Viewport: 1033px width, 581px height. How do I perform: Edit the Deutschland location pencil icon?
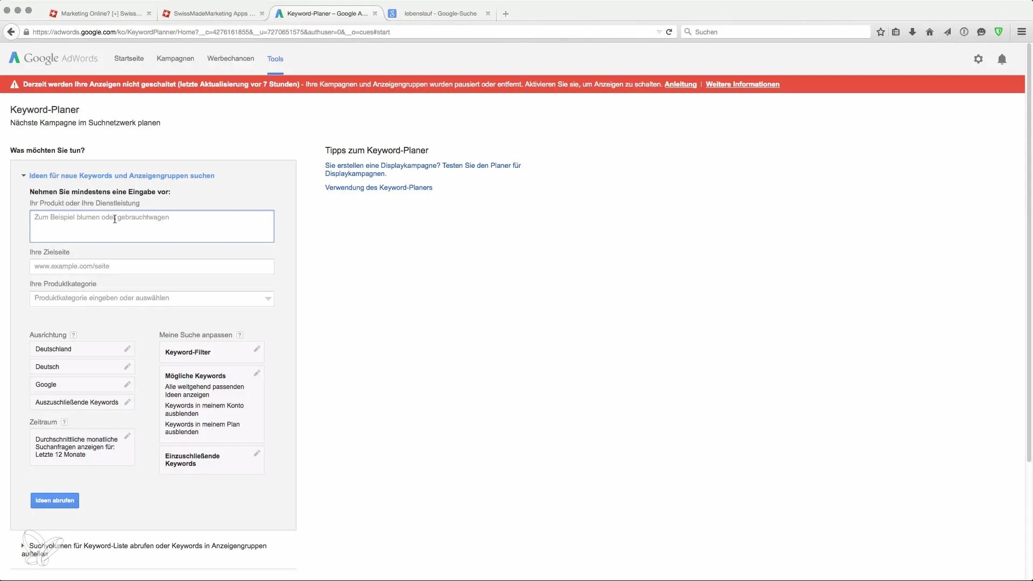(128, 349)
